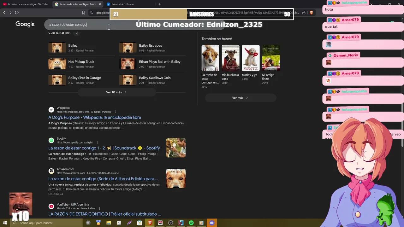Click chat message 'que tal'
The image size is (404, 227).
tap(331, 27)
